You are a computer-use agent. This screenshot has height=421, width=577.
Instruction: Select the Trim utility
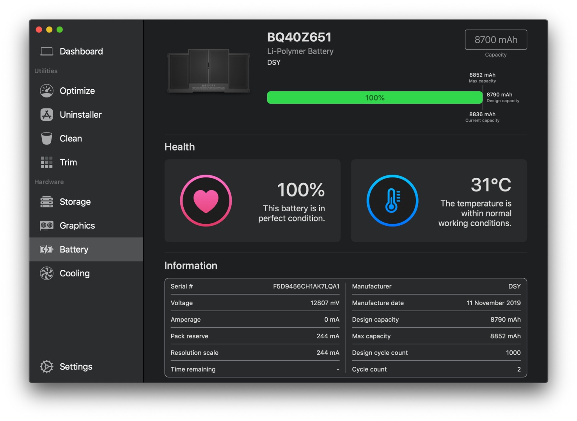(x=68, y=162)
